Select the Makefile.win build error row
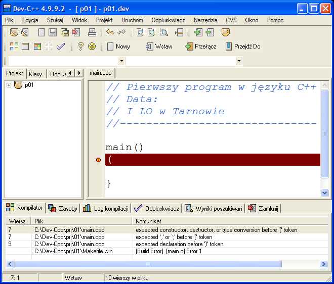 167,251
